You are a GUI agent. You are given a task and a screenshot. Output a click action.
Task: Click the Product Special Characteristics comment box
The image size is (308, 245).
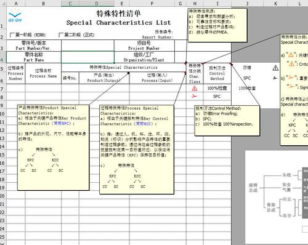click(54, 148)
